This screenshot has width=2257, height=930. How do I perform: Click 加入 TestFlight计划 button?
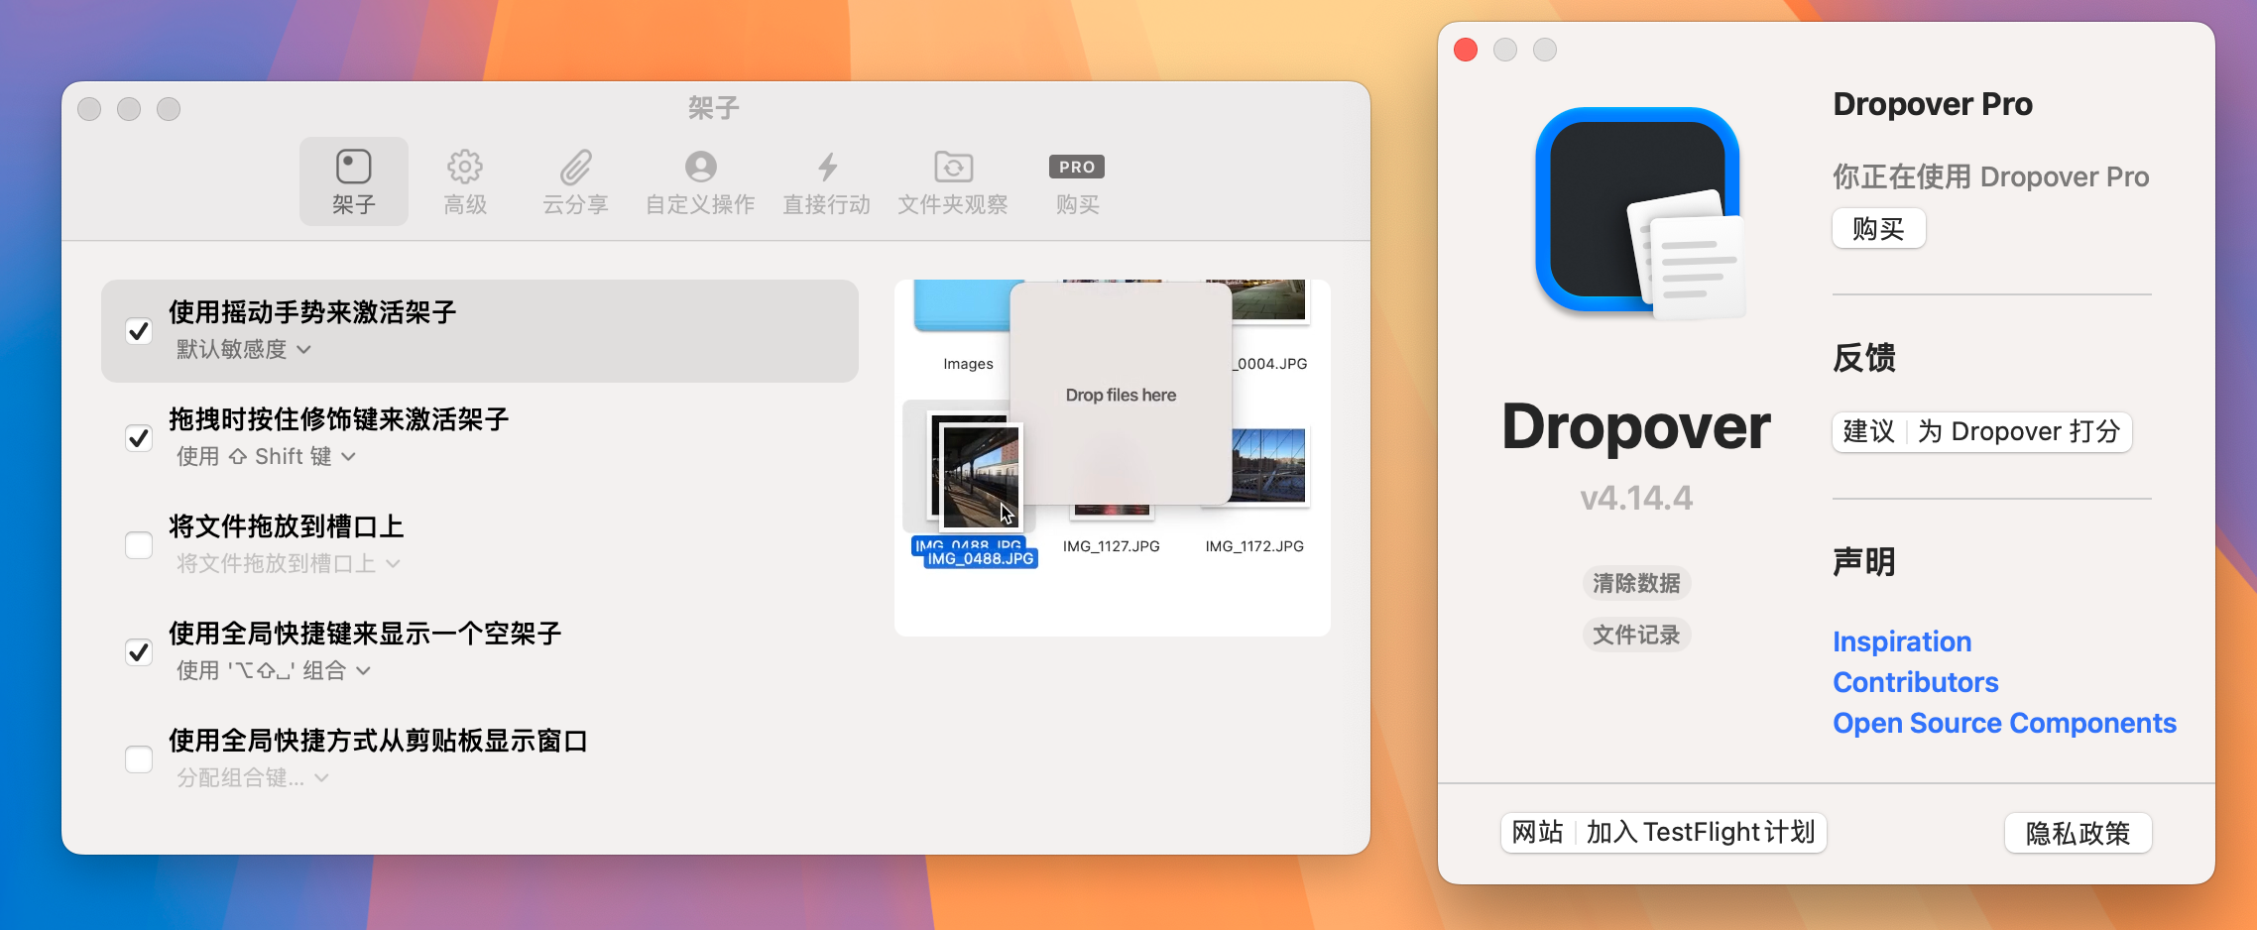1701,832
